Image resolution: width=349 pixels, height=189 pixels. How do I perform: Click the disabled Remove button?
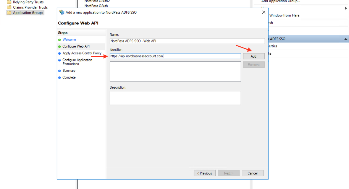tap(254, 65)
